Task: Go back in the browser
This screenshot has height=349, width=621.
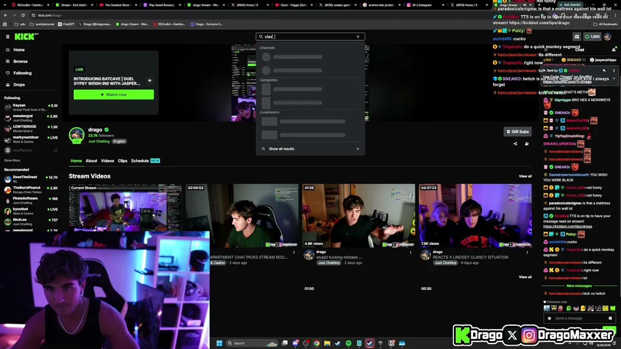Action: pos(5,15)
